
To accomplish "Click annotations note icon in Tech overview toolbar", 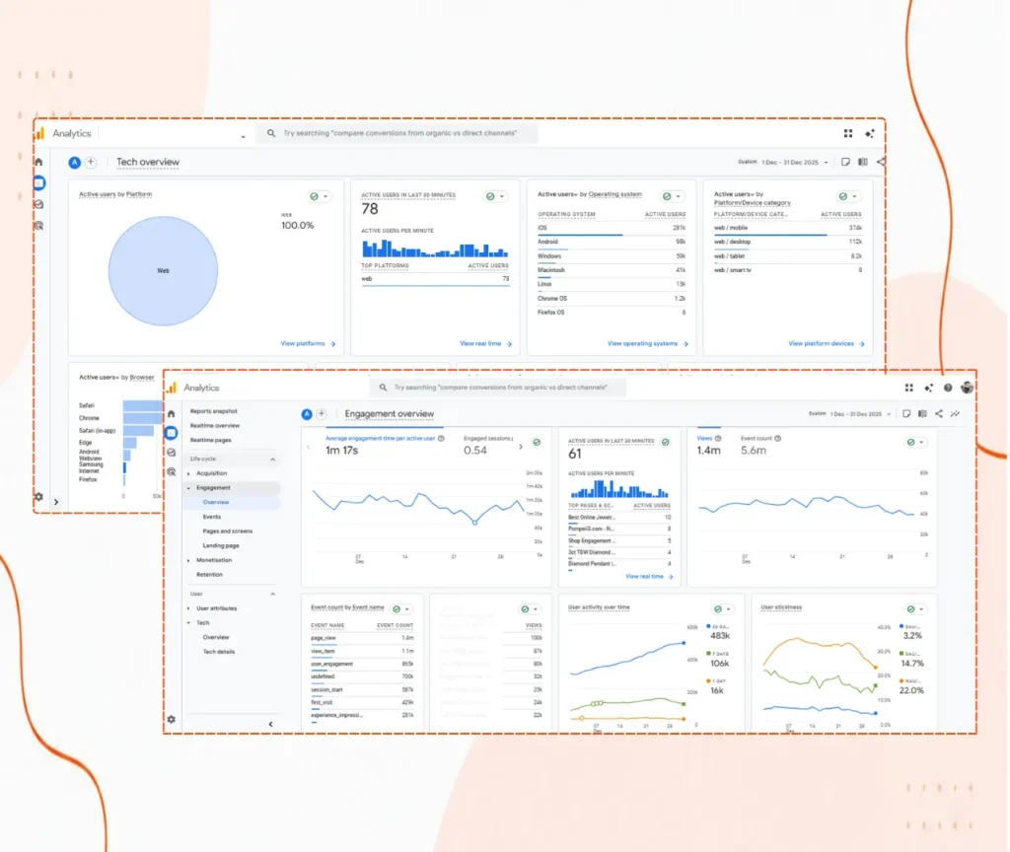I will (x=845, y=162).
